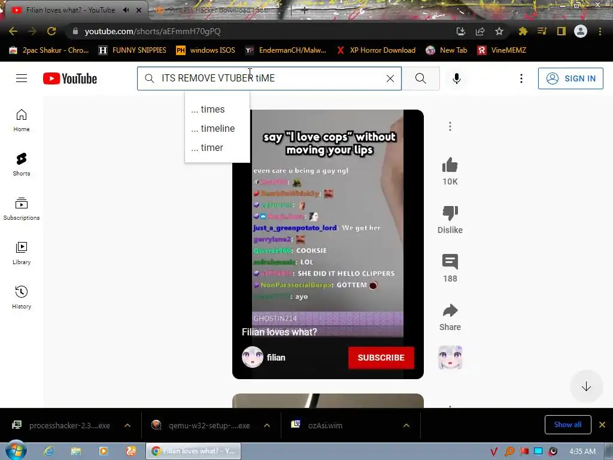Dislike the Short with thumbs down
The width and height of the screenshot is (613, 460).
pos(450,214)
